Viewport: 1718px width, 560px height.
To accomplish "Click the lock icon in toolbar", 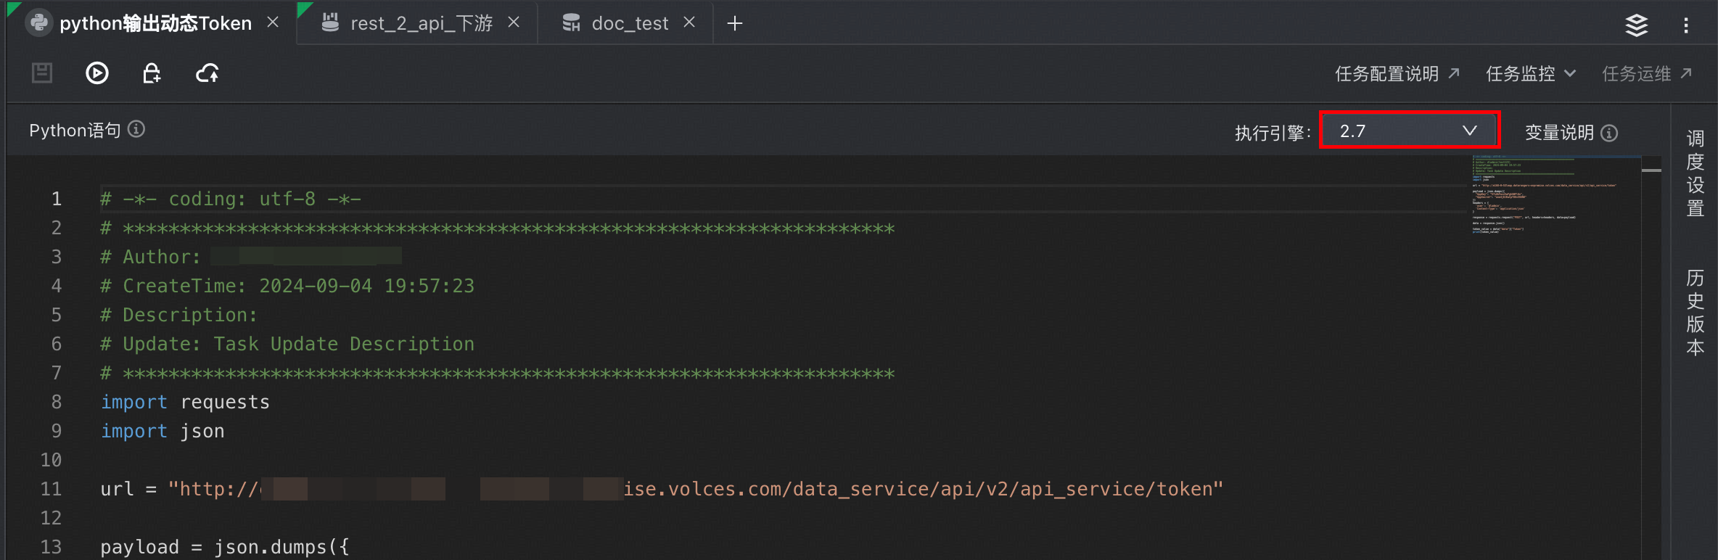I will point(152,73).
